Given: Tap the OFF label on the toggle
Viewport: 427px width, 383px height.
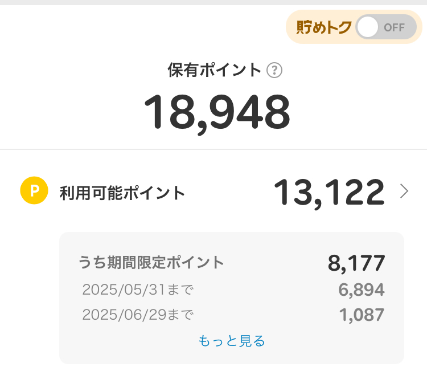Looking at the screenshot, I should click(x=394, y=27).
